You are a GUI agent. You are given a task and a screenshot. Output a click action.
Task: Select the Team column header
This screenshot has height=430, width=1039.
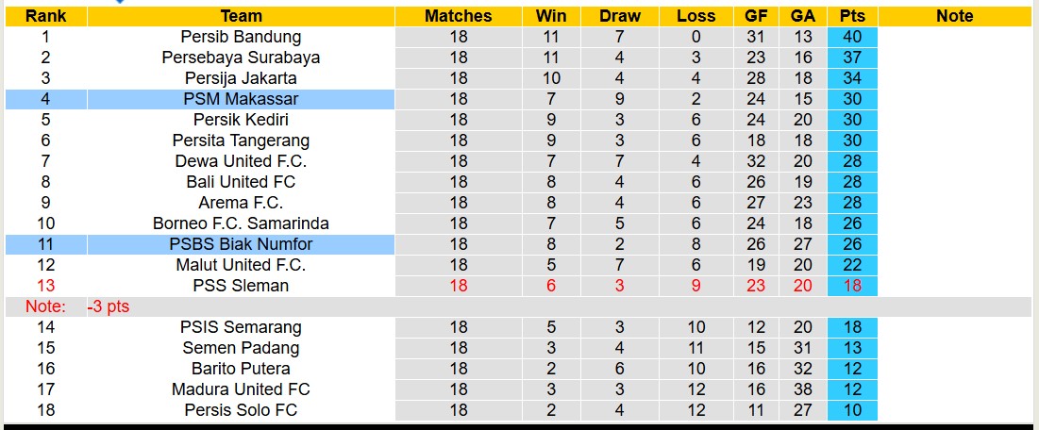(x=241, y=16)
